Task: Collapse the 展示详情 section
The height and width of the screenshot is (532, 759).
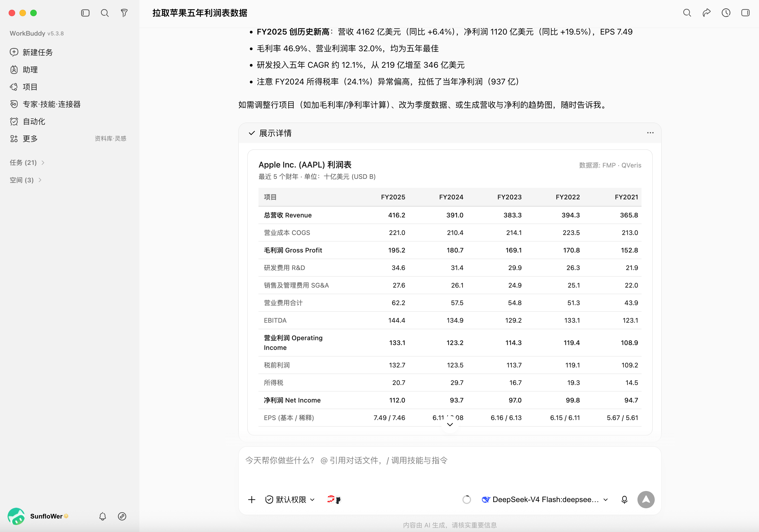Action: pyautogui.click(x=270, y=133)
